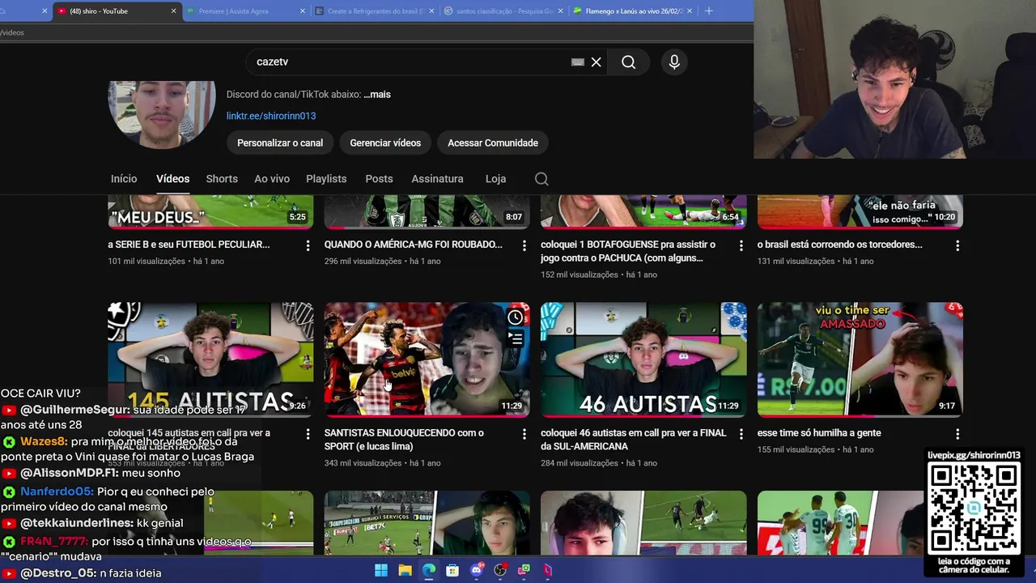Open the Assinatura channel tab
The width and height of the screenshot is (1036, 583).
click(437, 179)
